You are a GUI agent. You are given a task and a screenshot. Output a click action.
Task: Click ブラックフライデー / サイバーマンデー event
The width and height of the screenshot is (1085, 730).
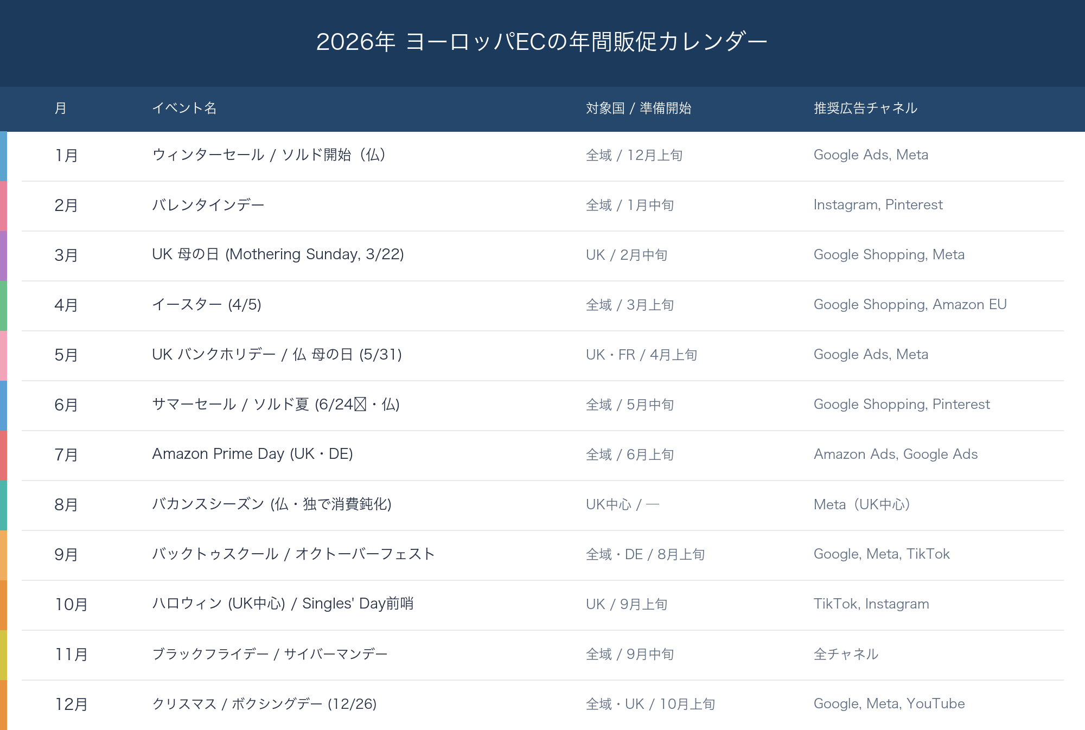pyautogui.click(x=270, y=654)
